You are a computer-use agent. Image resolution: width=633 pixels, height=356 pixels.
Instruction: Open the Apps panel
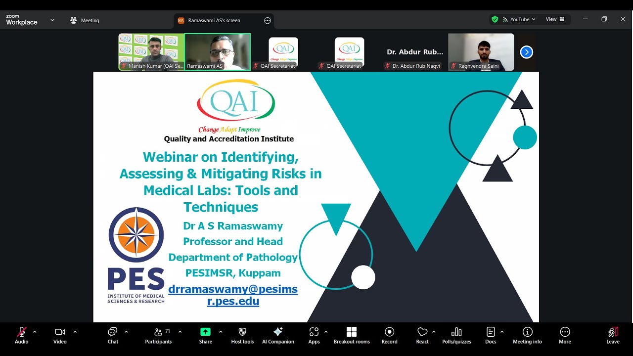(314, 335)
